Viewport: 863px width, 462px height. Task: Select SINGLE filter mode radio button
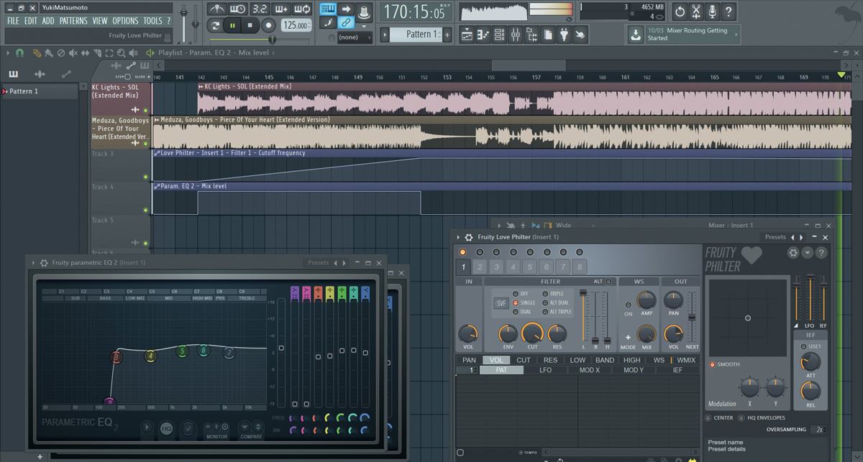tap(516, 303)
